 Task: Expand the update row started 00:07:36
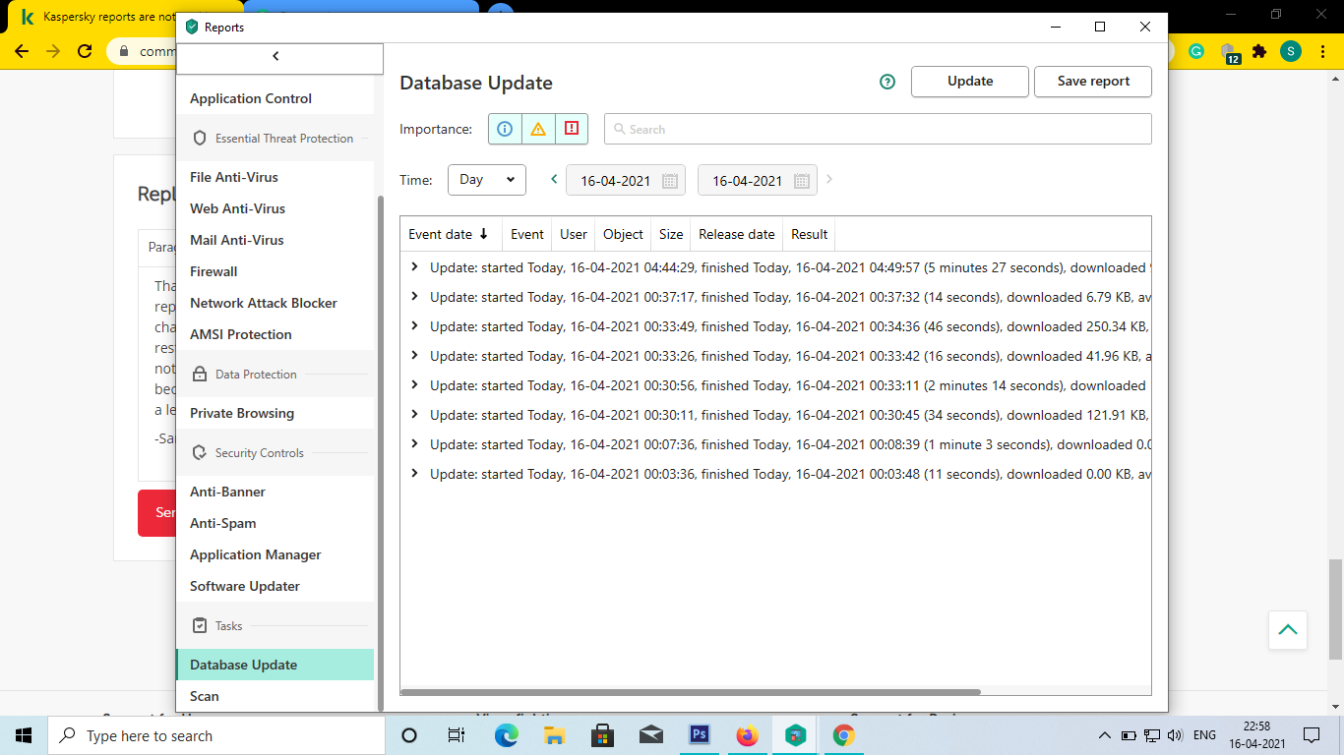[414, 444]
